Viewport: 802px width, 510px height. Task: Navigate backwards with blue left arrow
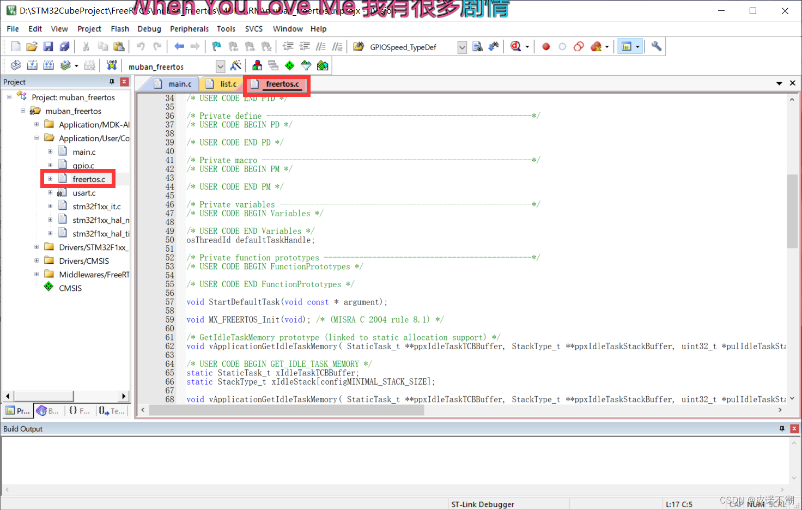coord(179,47)
